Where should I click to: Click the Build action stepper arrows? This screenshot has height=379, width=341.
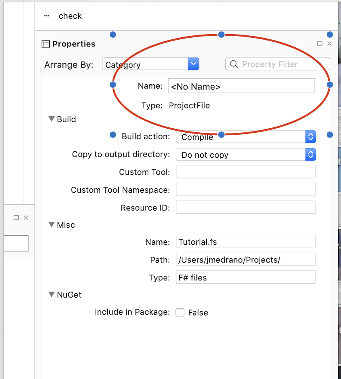click(310, 137)
